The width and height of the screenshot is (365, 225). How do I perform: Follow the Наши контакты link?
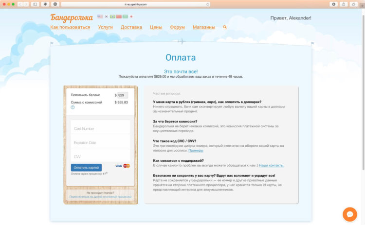pos(272,165)
